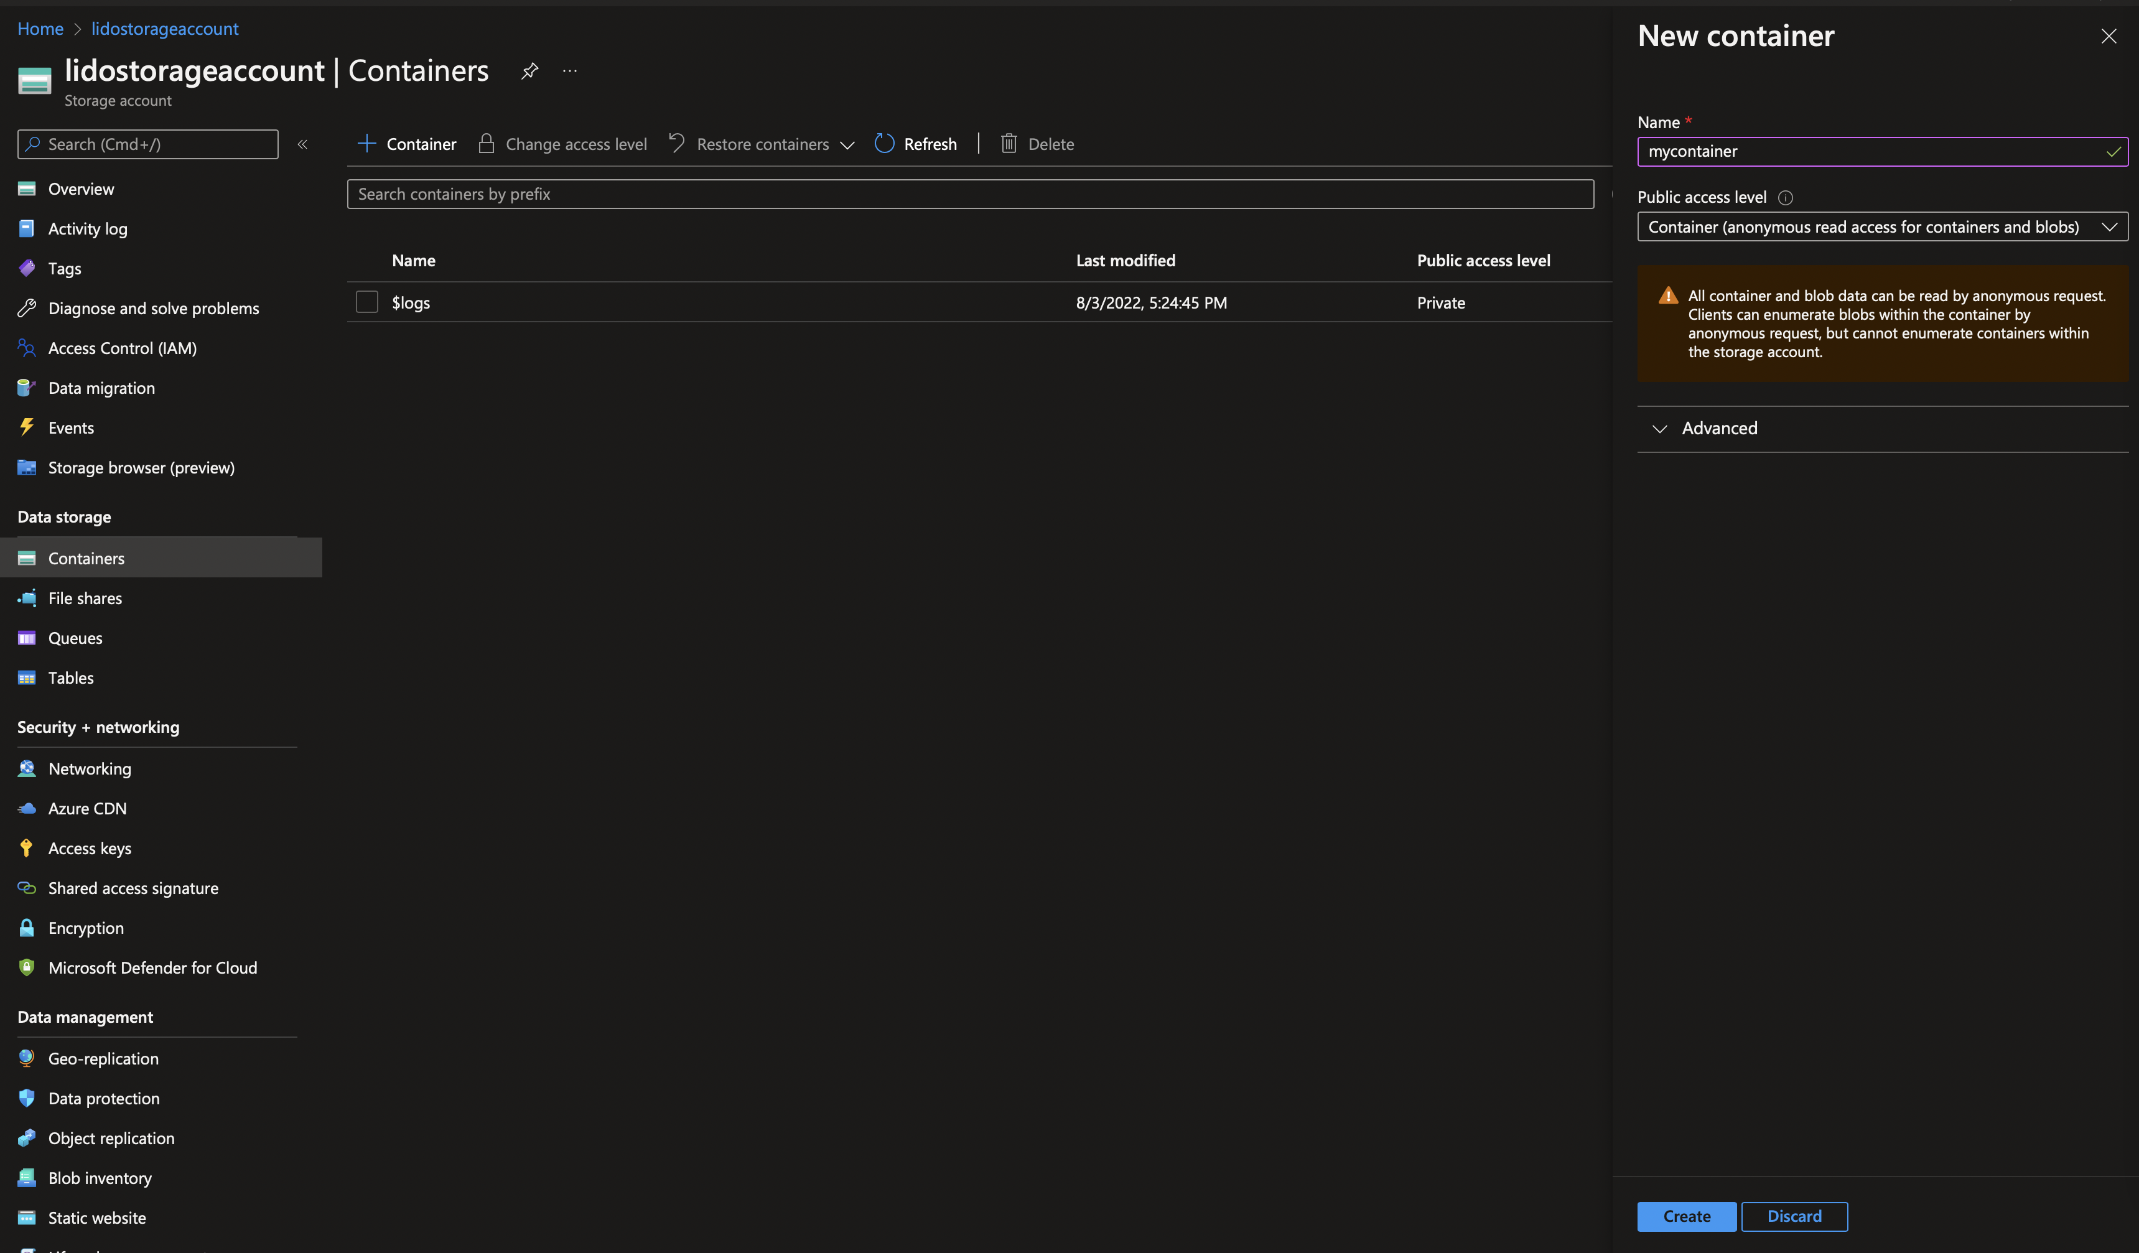Select the $logs container checkbox
The image size is (2139, 1253).
tap(366, 301)
